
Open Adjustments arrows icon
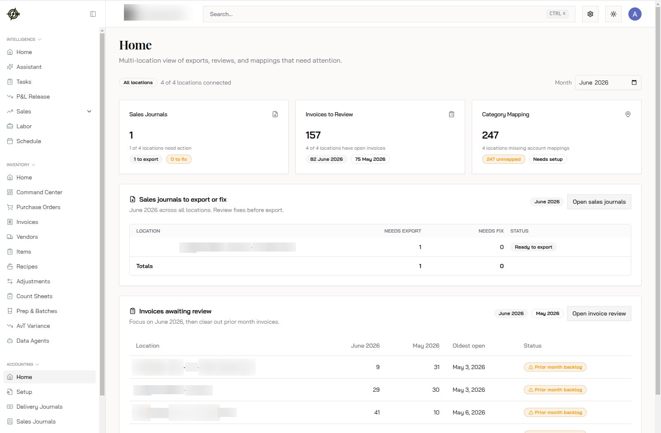pyautogui.click(x=10, y=281)
